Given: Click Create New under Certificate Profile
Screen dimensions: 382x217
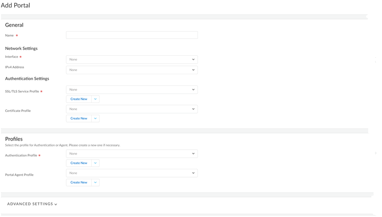Looking at the screenshot, I should pos(79,118).
